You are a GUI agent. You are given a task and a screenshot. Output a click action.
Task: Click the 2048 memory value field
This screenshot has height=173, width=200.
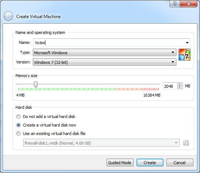[170, 86]
